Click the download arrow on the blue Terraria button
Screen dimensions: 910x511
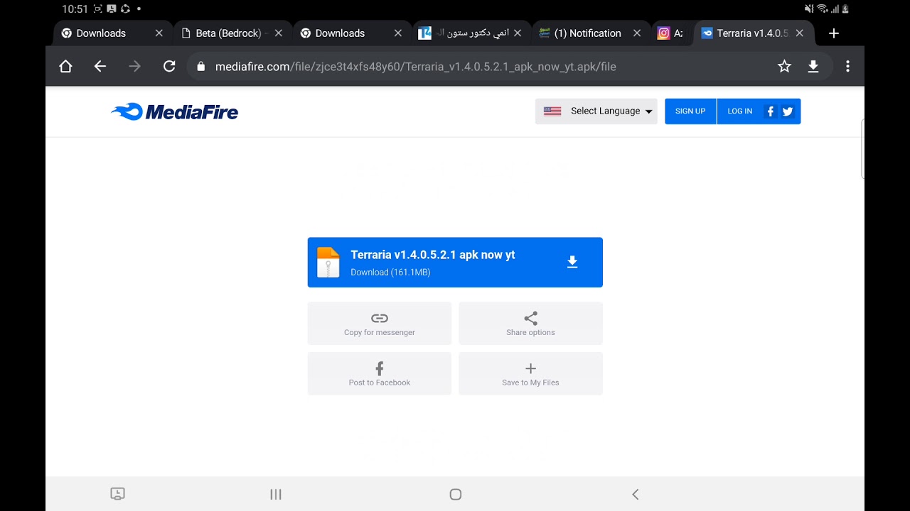click(572, 262)
